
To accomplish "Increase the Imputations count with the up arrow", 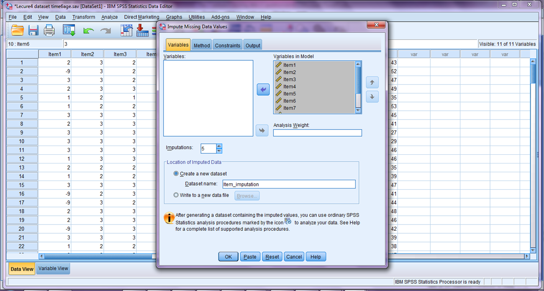I will 219,146.
